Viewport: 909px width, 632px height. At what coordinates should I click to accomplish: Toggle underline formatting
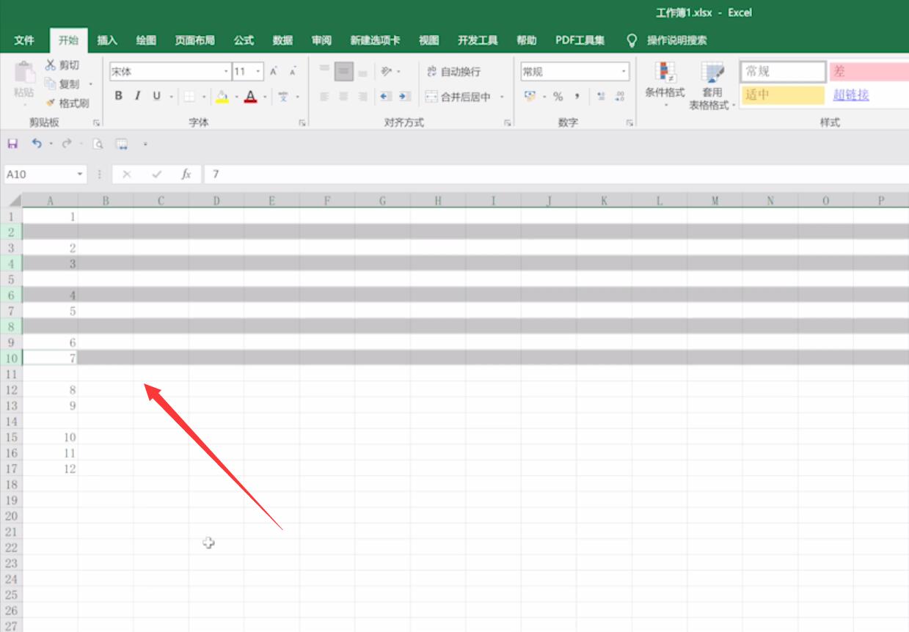coord(156,96)
